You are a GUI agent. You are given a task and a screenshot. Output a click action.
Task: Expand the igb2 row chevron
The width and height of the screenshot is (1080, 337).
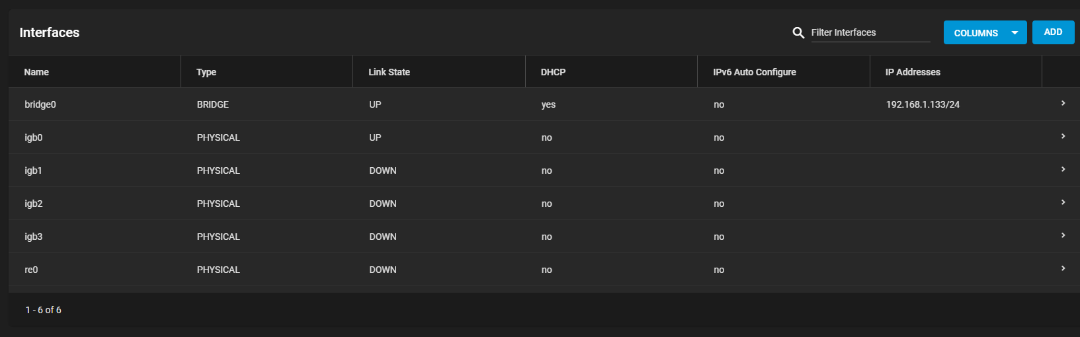coord(1063,203)
